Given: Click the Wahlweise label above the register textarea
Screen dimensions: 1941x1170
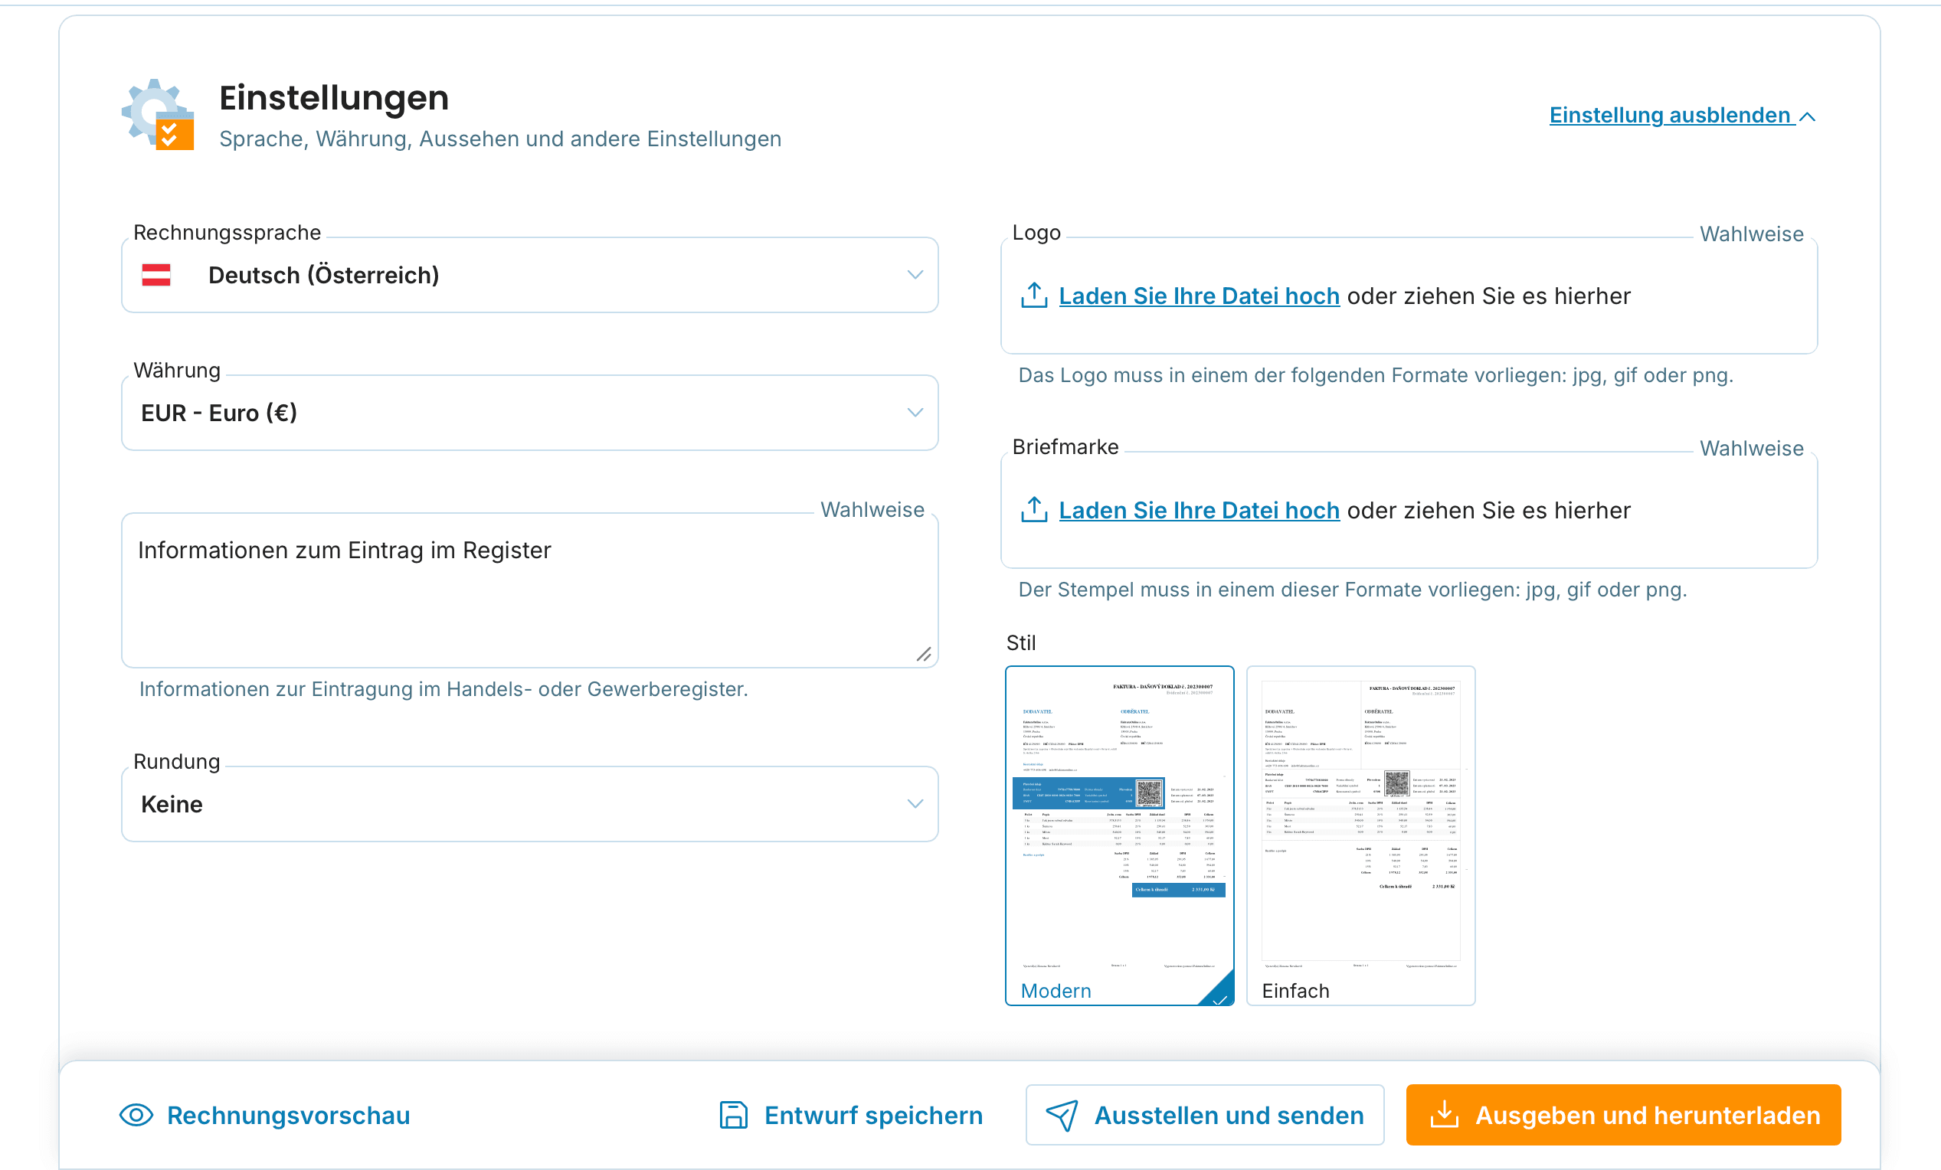Looking at the screenshot, I should pyautogui.click(x=872, y=509).
